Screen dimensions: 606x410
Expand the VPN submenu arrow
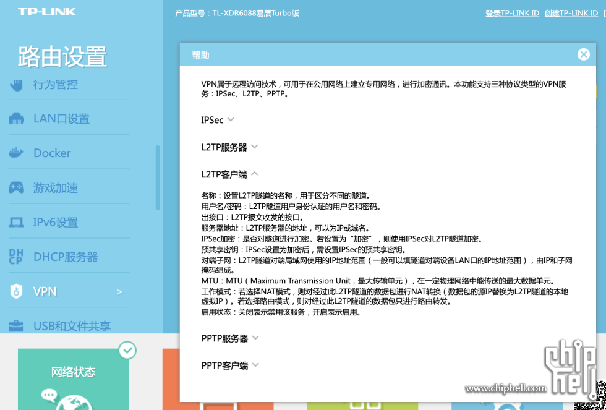pyautogui.click(x=119, y=292)
